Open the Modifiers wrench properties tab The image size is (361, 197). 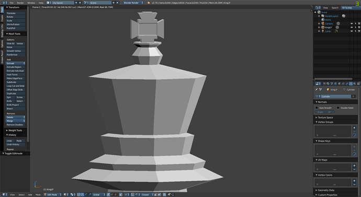coord(347,84)
